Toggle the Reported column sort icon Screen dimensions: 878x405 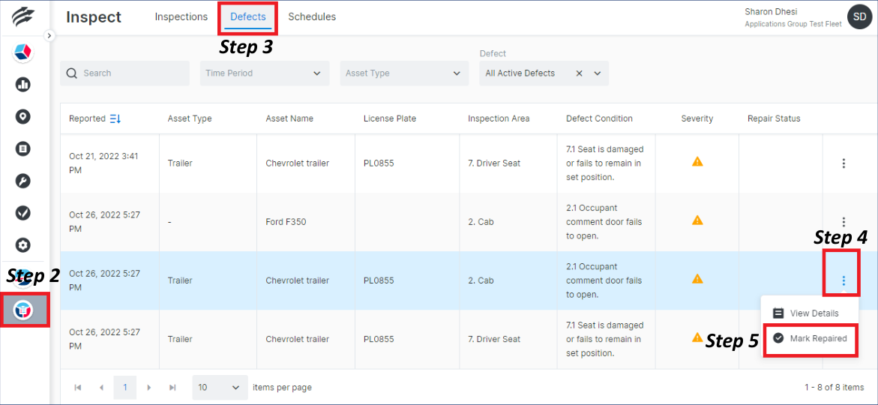tap(115, 118)
